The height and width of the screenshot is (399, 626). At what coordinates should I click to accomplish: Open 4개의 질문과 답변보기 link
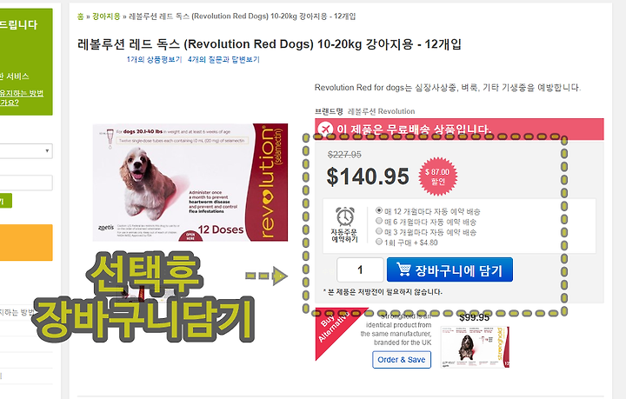(x=223, y=59)
